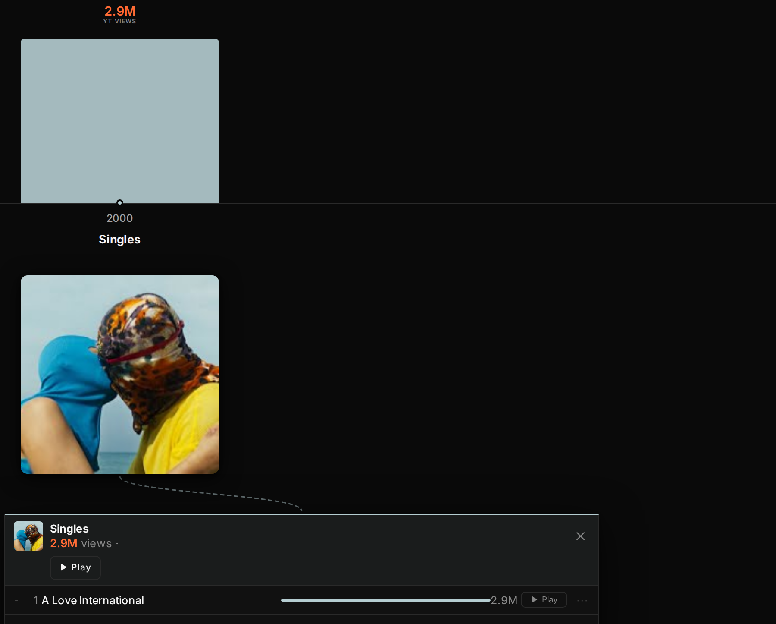Click the A Love International track title
The height and width of the screenshot is (624, 776).
[x=93, y=600]
